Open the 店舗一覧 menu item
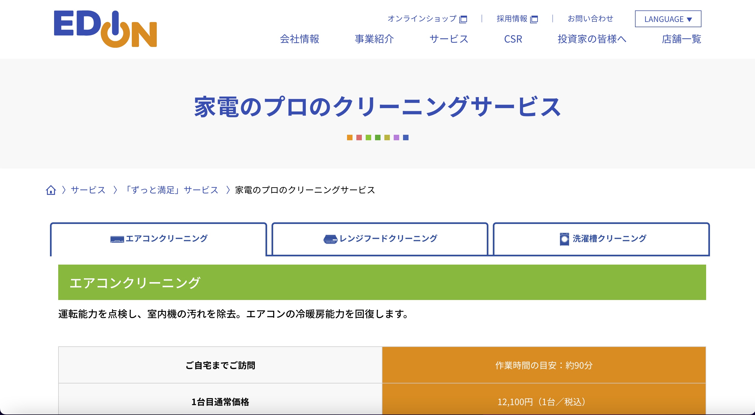Viewport: 755px width, 415px height. [681, 39]
